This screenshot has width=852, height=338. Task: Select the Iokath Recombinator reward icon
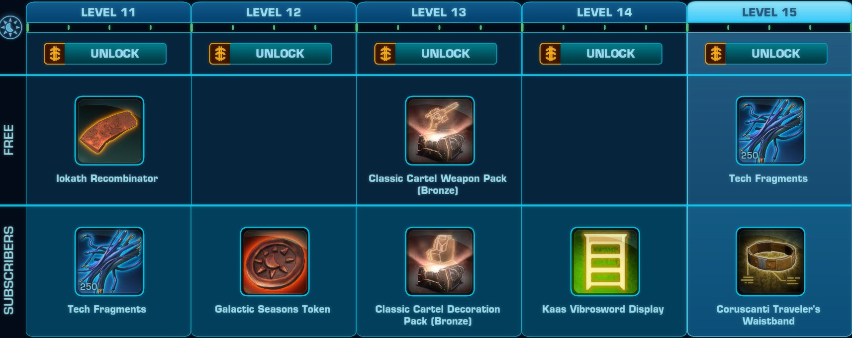pyautogui.click(x=109, y=131)
